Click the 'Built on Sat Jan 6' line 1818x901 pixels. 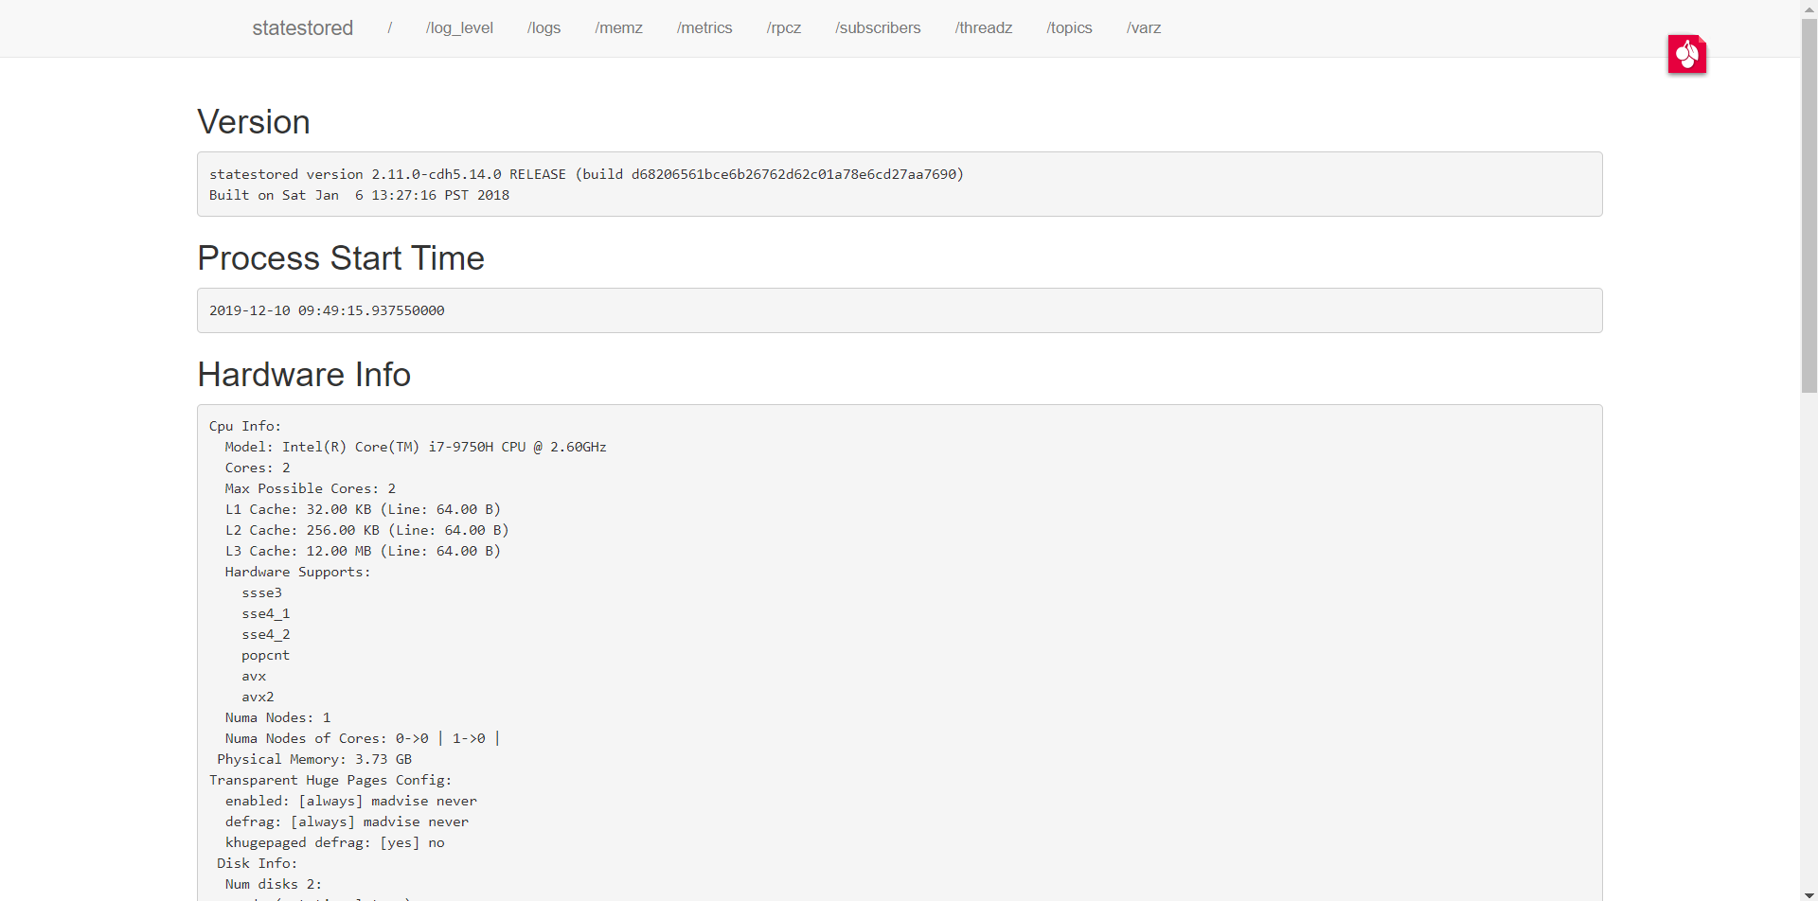[x=359, y=195]
